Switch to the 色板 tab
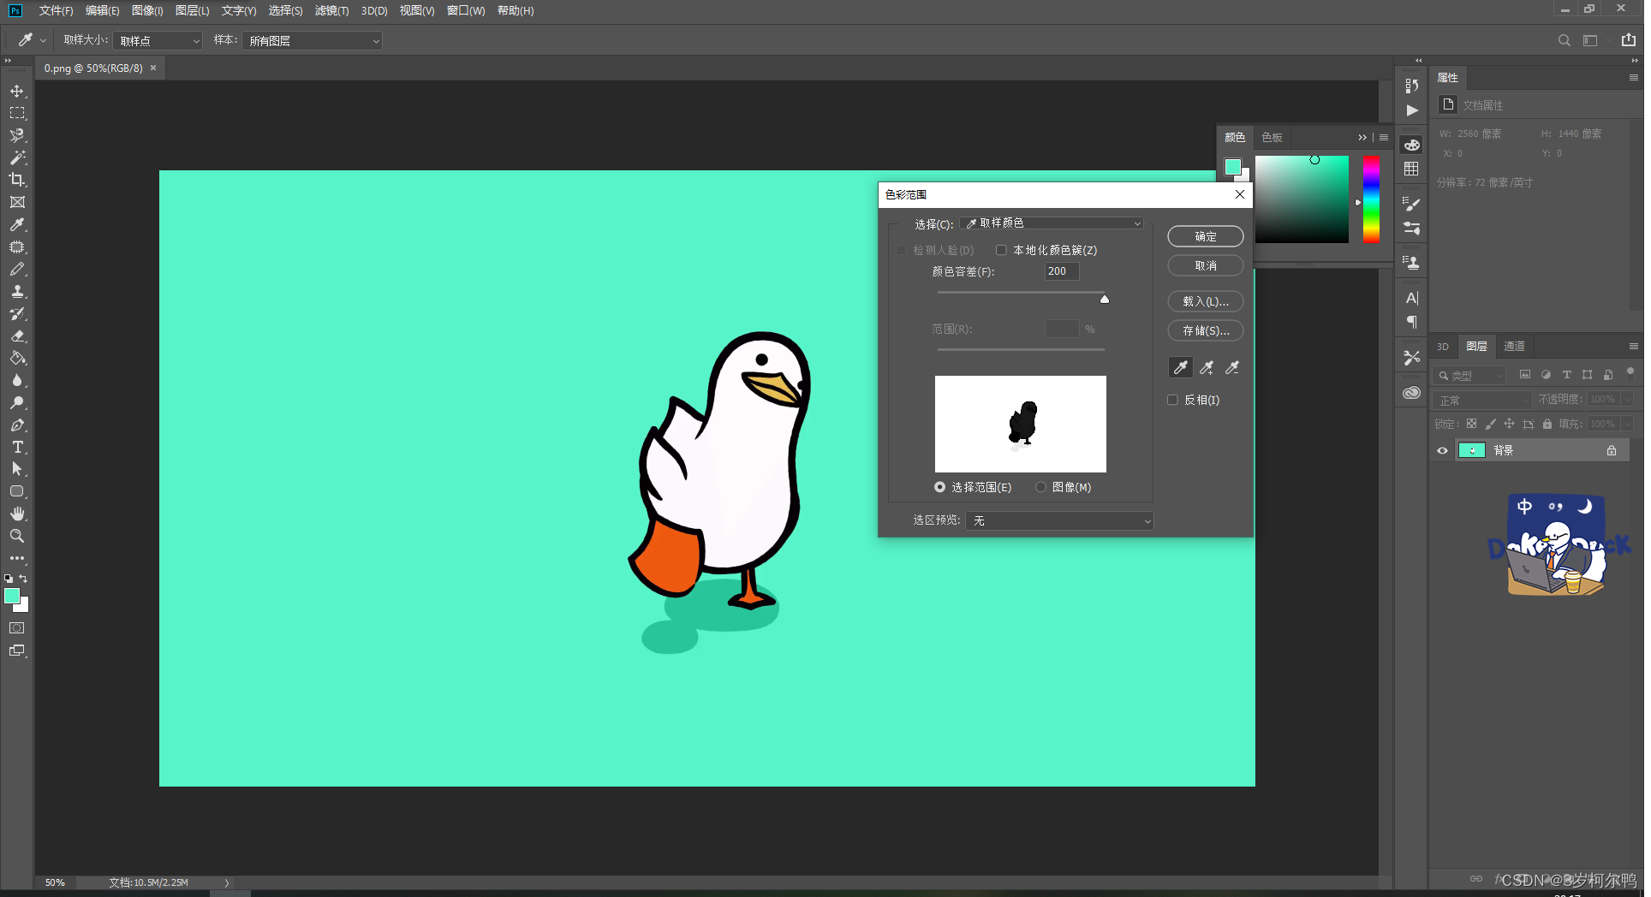The image size is (1651, 897). click(1272, 137)
